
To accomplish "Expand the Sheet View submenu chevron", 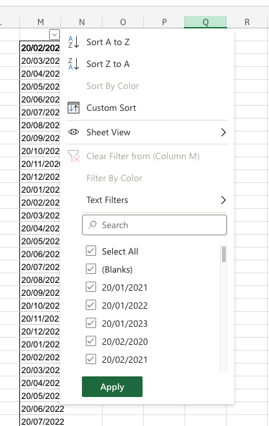I will tap(223, 132).
